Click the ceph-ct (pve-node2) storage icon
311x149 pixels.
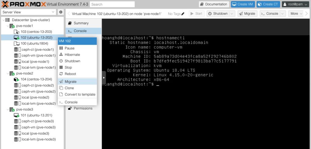(17, 85)
